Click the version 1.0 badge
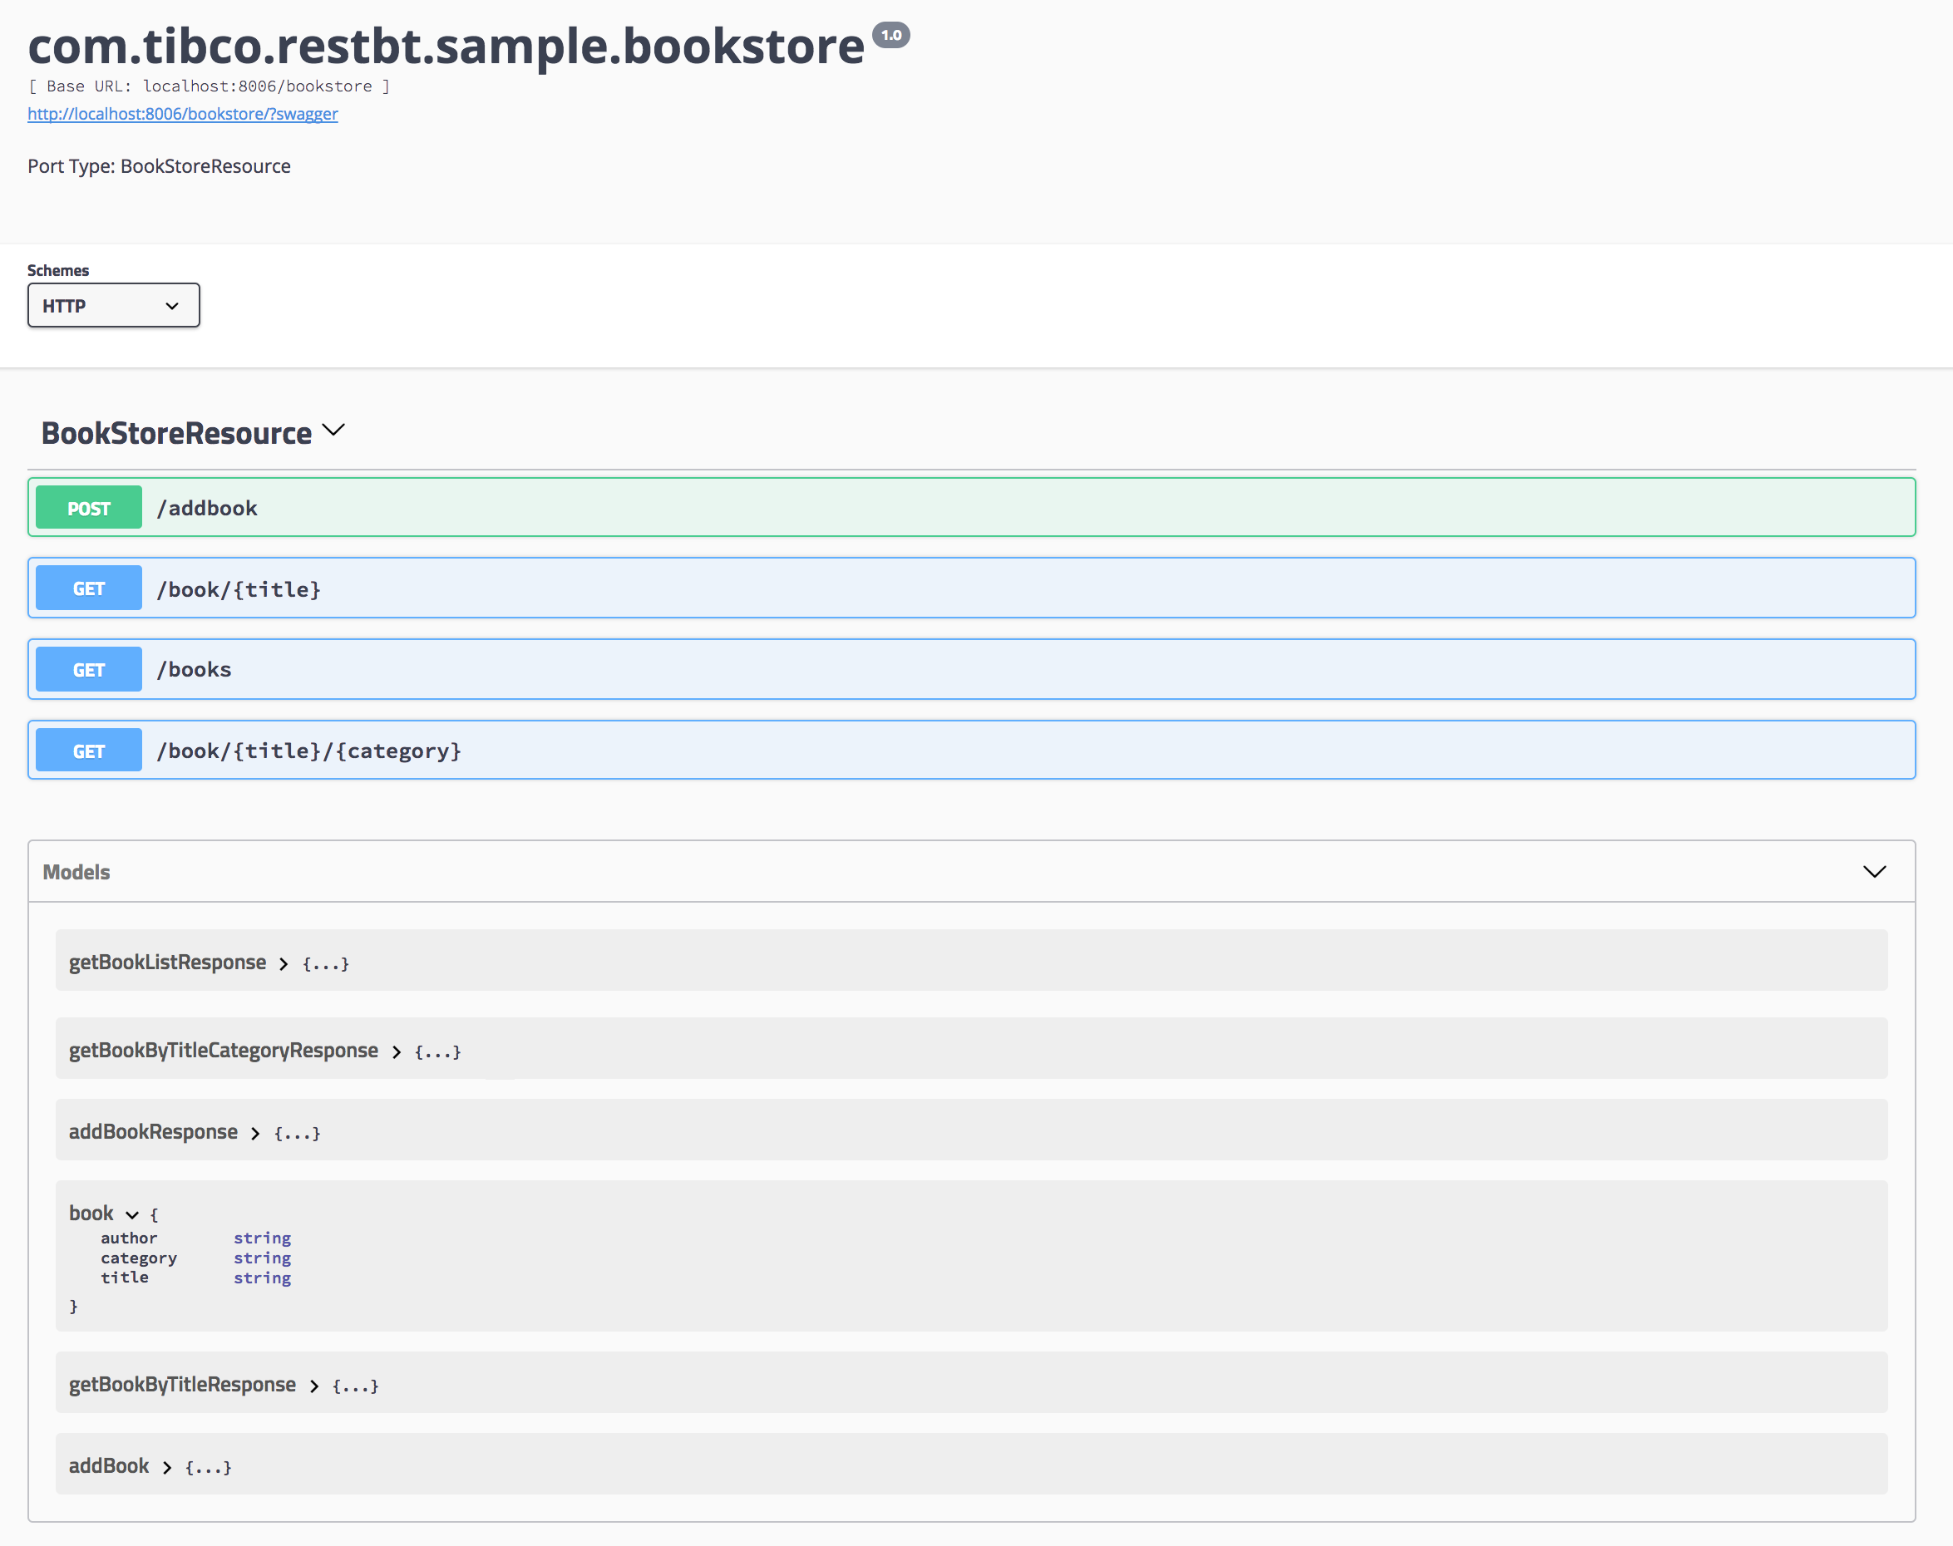The height and width of the screenshot is (1546, 1953). coord(891,35)
